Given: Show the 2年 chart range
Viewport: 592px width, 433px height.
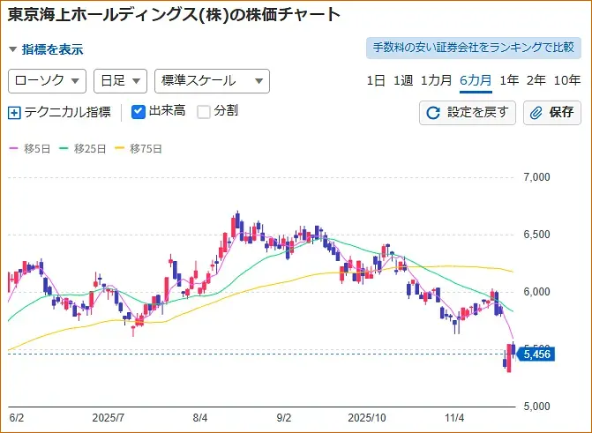Looking at the screenshot, I should tap(536, 80).
